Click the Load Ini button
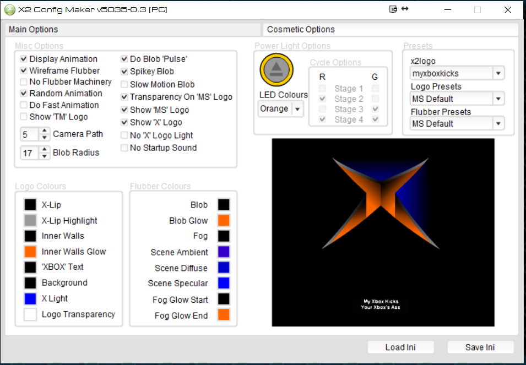The height and width of the screenshot is (365, 526). [x=400, y=347]
